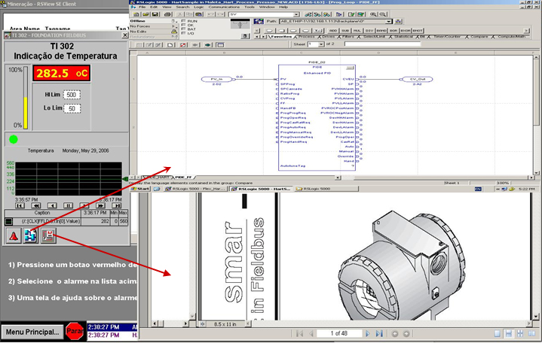Expand the Sheet number dropdown
Screen dimensions: 542x343
[x=321, y=44]
